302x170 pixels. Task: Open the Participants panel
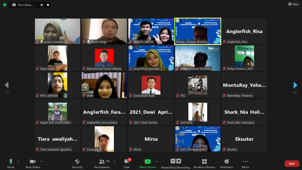click(102, 162)
